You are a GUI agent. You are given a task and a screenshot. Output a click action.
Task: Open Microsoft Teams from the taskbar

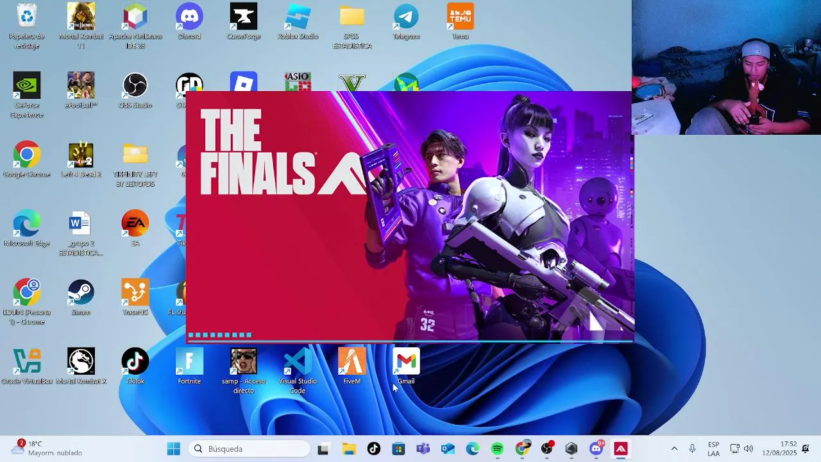423,449
